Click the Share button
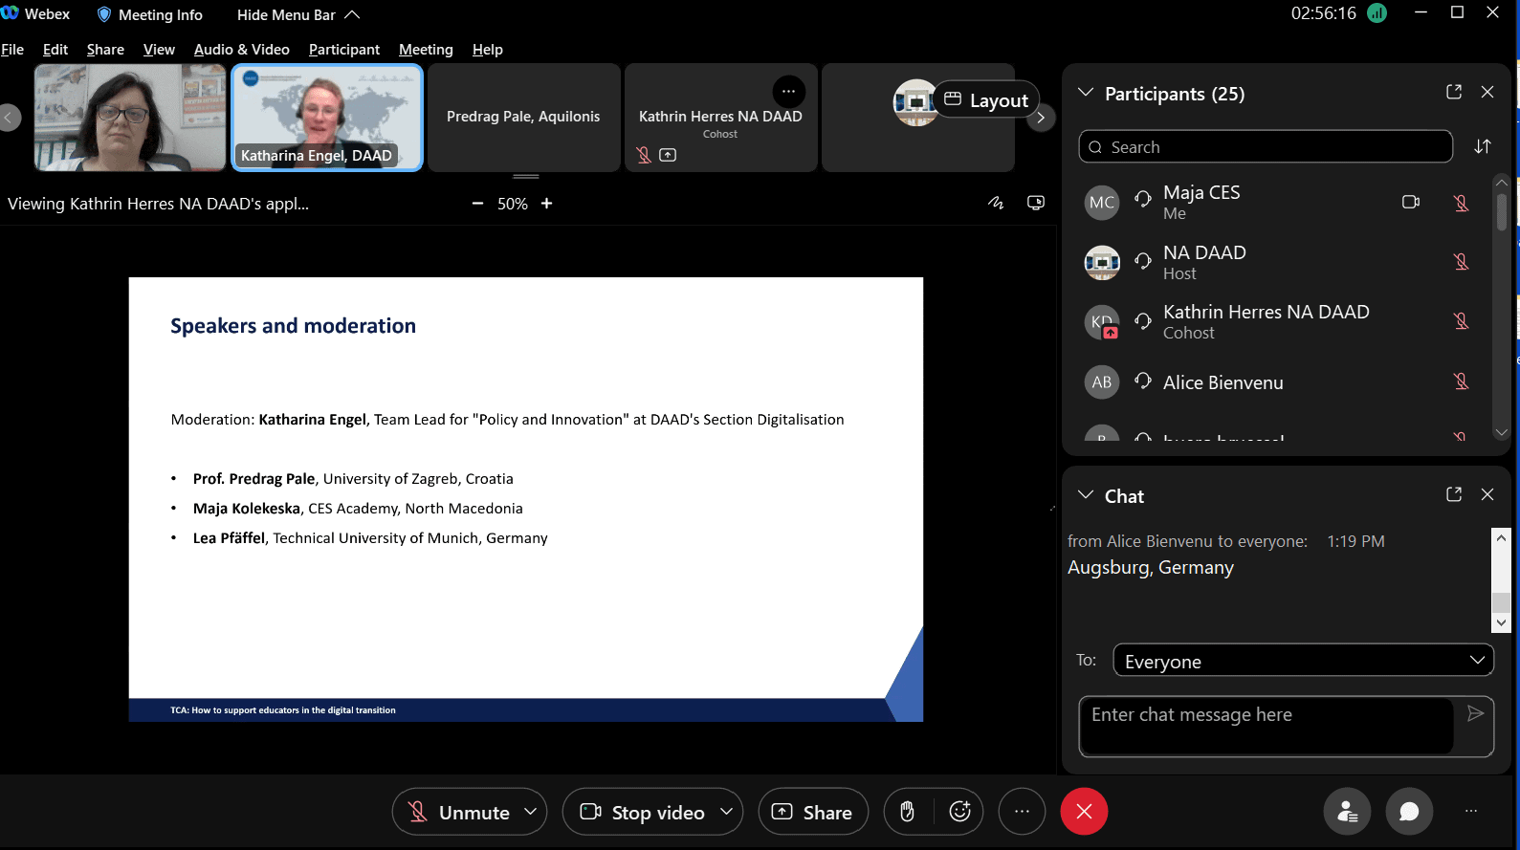Viewport: 1520px width, 850px height. [812, 812]
